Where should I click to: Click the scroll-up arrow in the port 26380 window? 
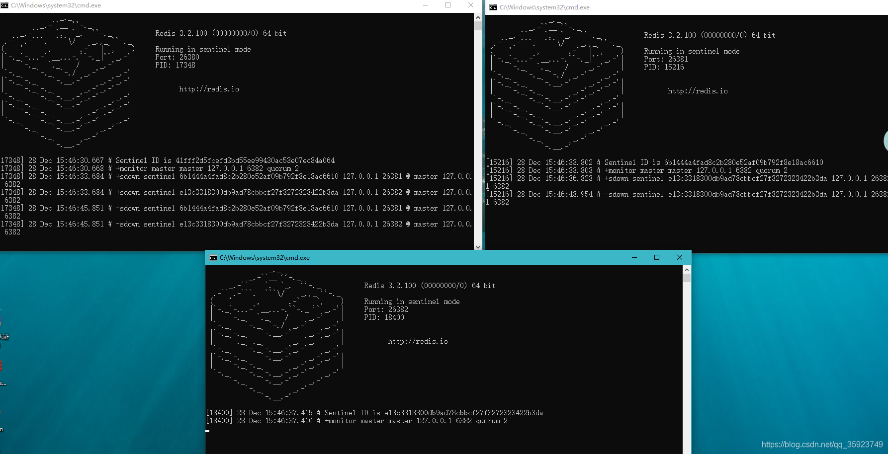click(x=478, y=17)
